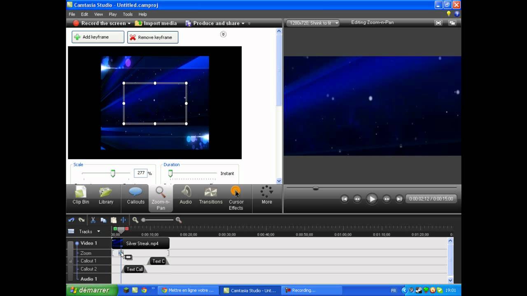Open the Help menu
The width and height of the screenshot is (527, 296).
point(142,14)
